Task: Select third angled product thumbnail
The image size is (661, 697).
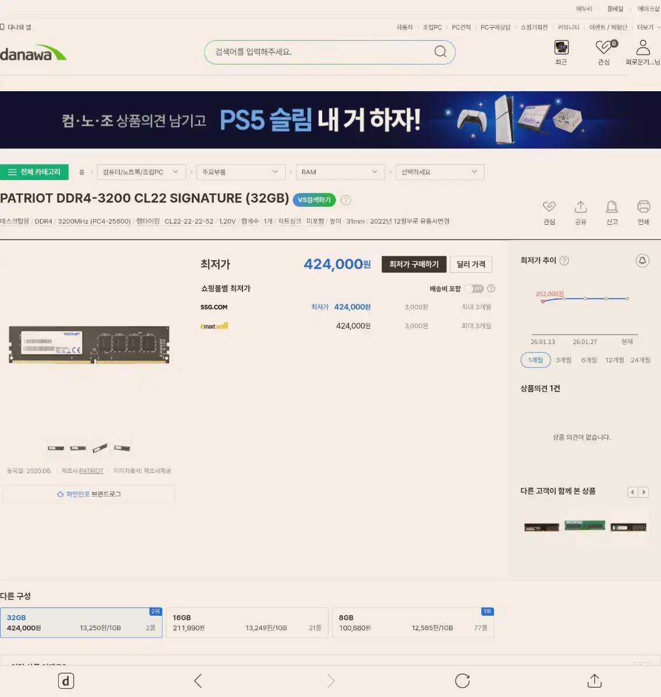Action: (100, 448)
